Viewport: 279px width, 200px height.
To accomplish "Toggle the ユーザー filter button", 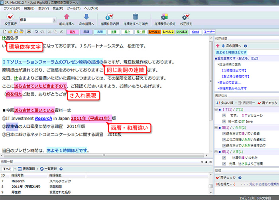I will 209,32.
